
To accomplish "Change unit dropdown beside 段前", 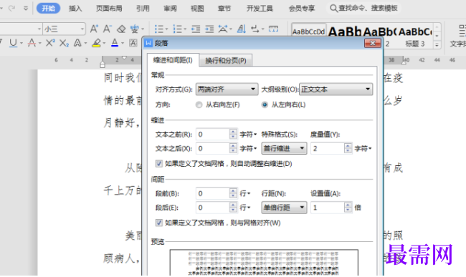I will click(245, 193).
